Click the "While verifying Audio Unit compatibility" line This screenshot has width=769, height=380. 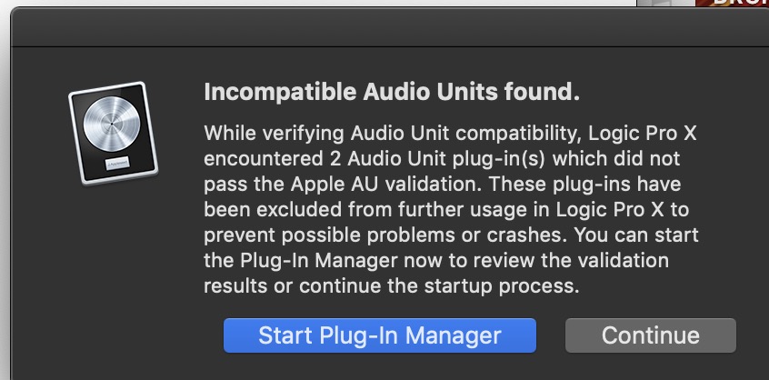click(449, 132)
